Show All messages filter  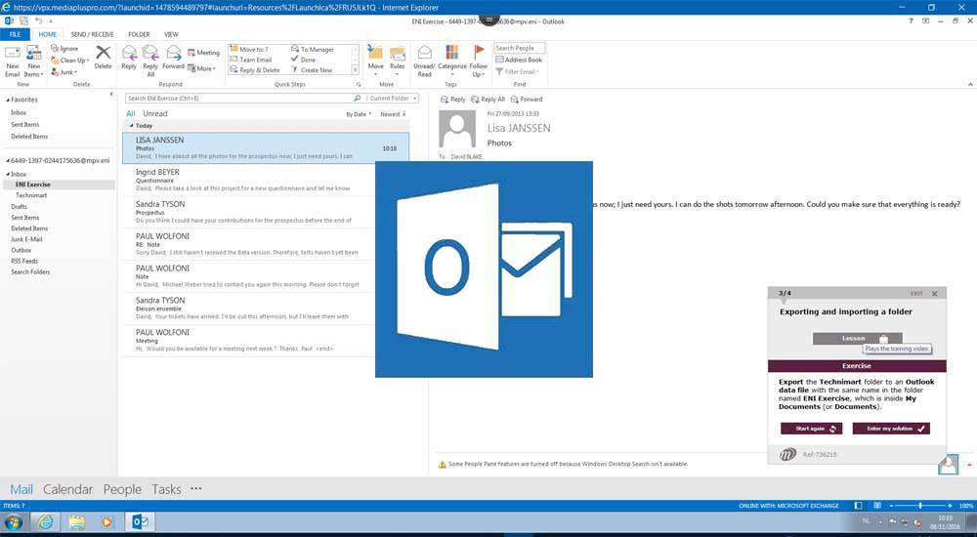pyautogui.click(x=131, y=114)
